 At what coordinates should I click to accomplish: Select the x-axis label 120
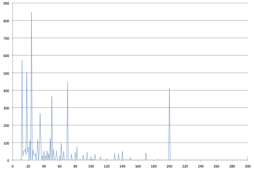[107, 166]
